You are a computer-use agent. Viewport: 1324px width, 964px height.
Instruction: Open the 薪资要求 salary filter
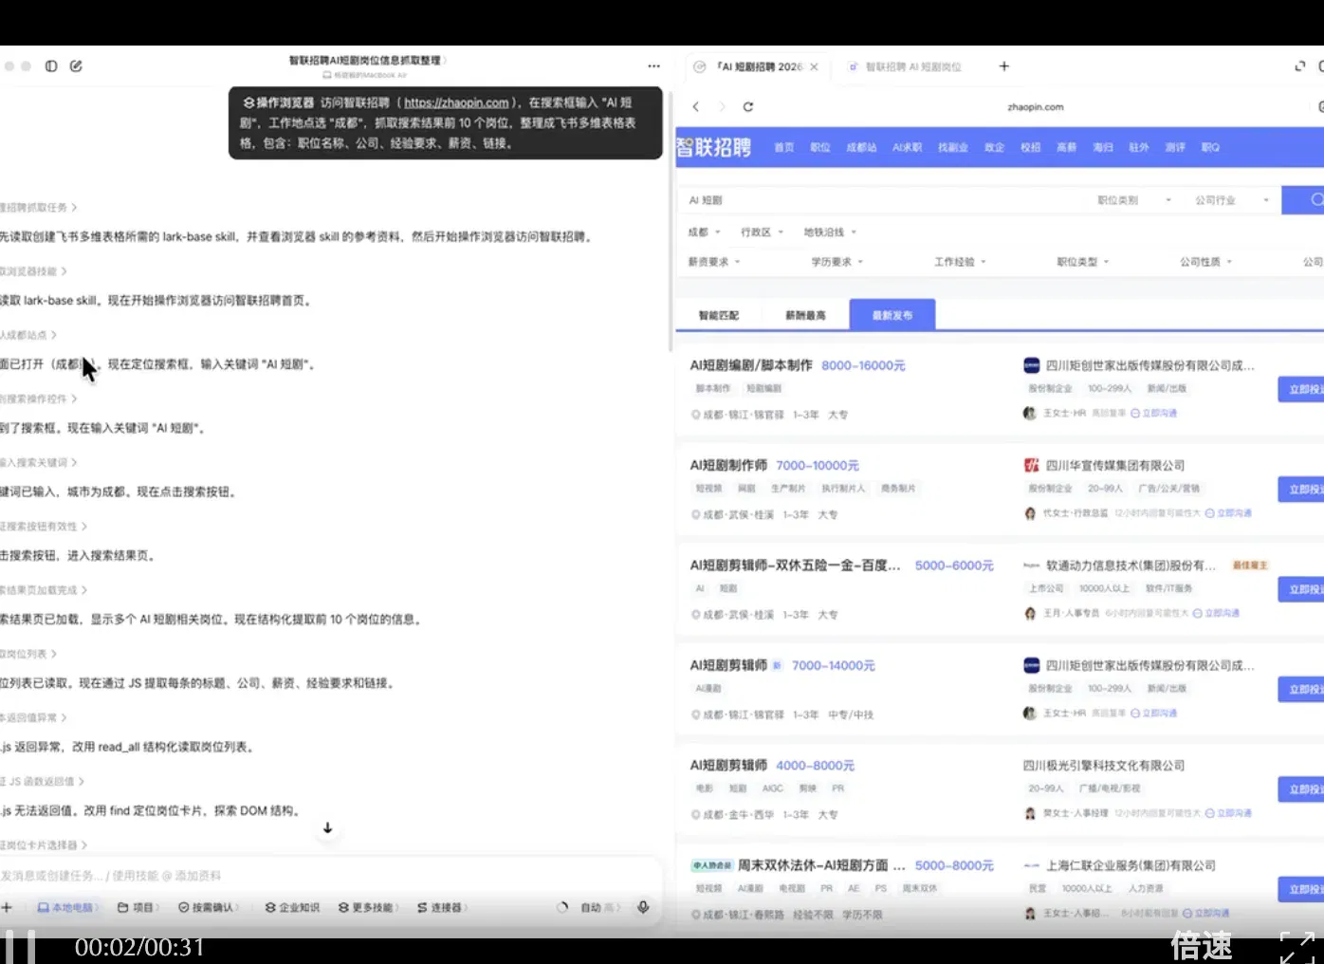pos(714,262)
